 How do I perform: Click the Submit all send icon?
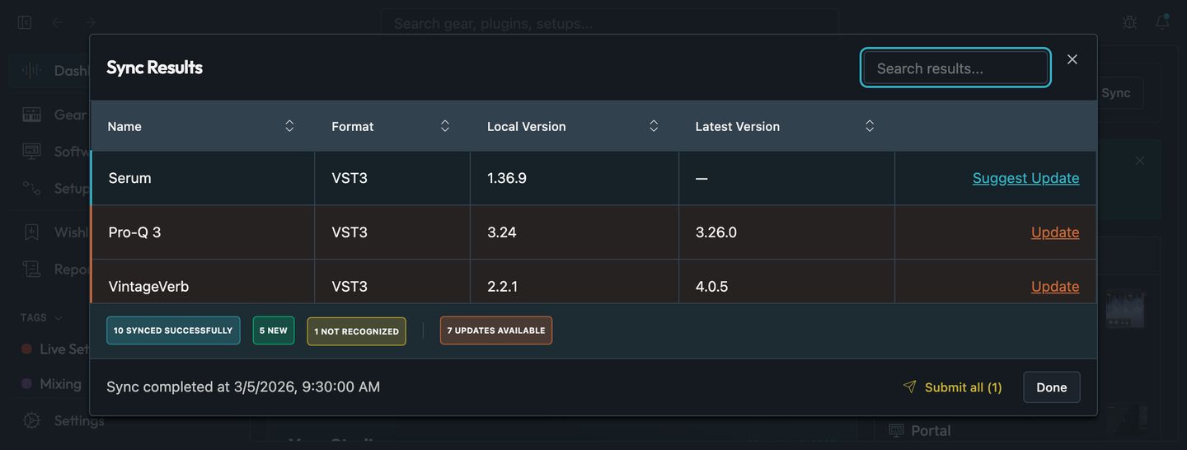click(x=910, y=387)
